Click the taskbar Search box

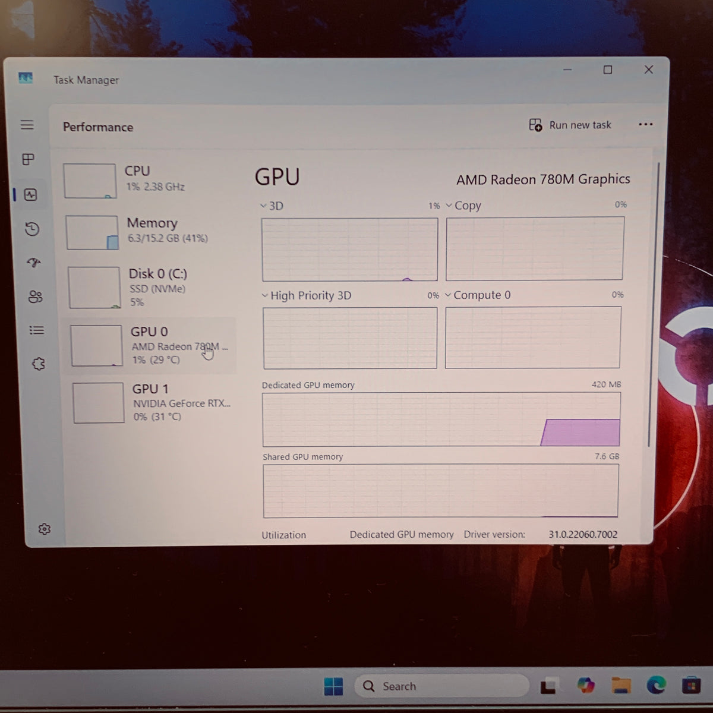tap(442, 686)
